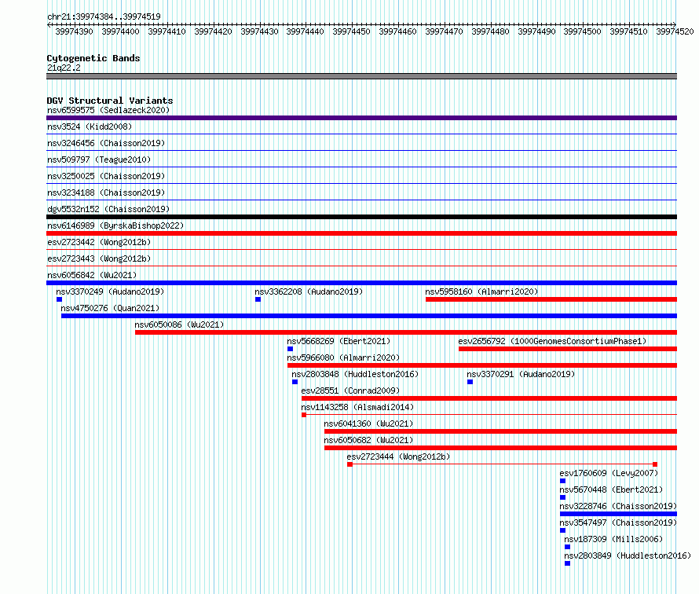Click esv28551 (Conrad2009) label
This screenshot has width=699, height=594.
[x=350, y=390]
